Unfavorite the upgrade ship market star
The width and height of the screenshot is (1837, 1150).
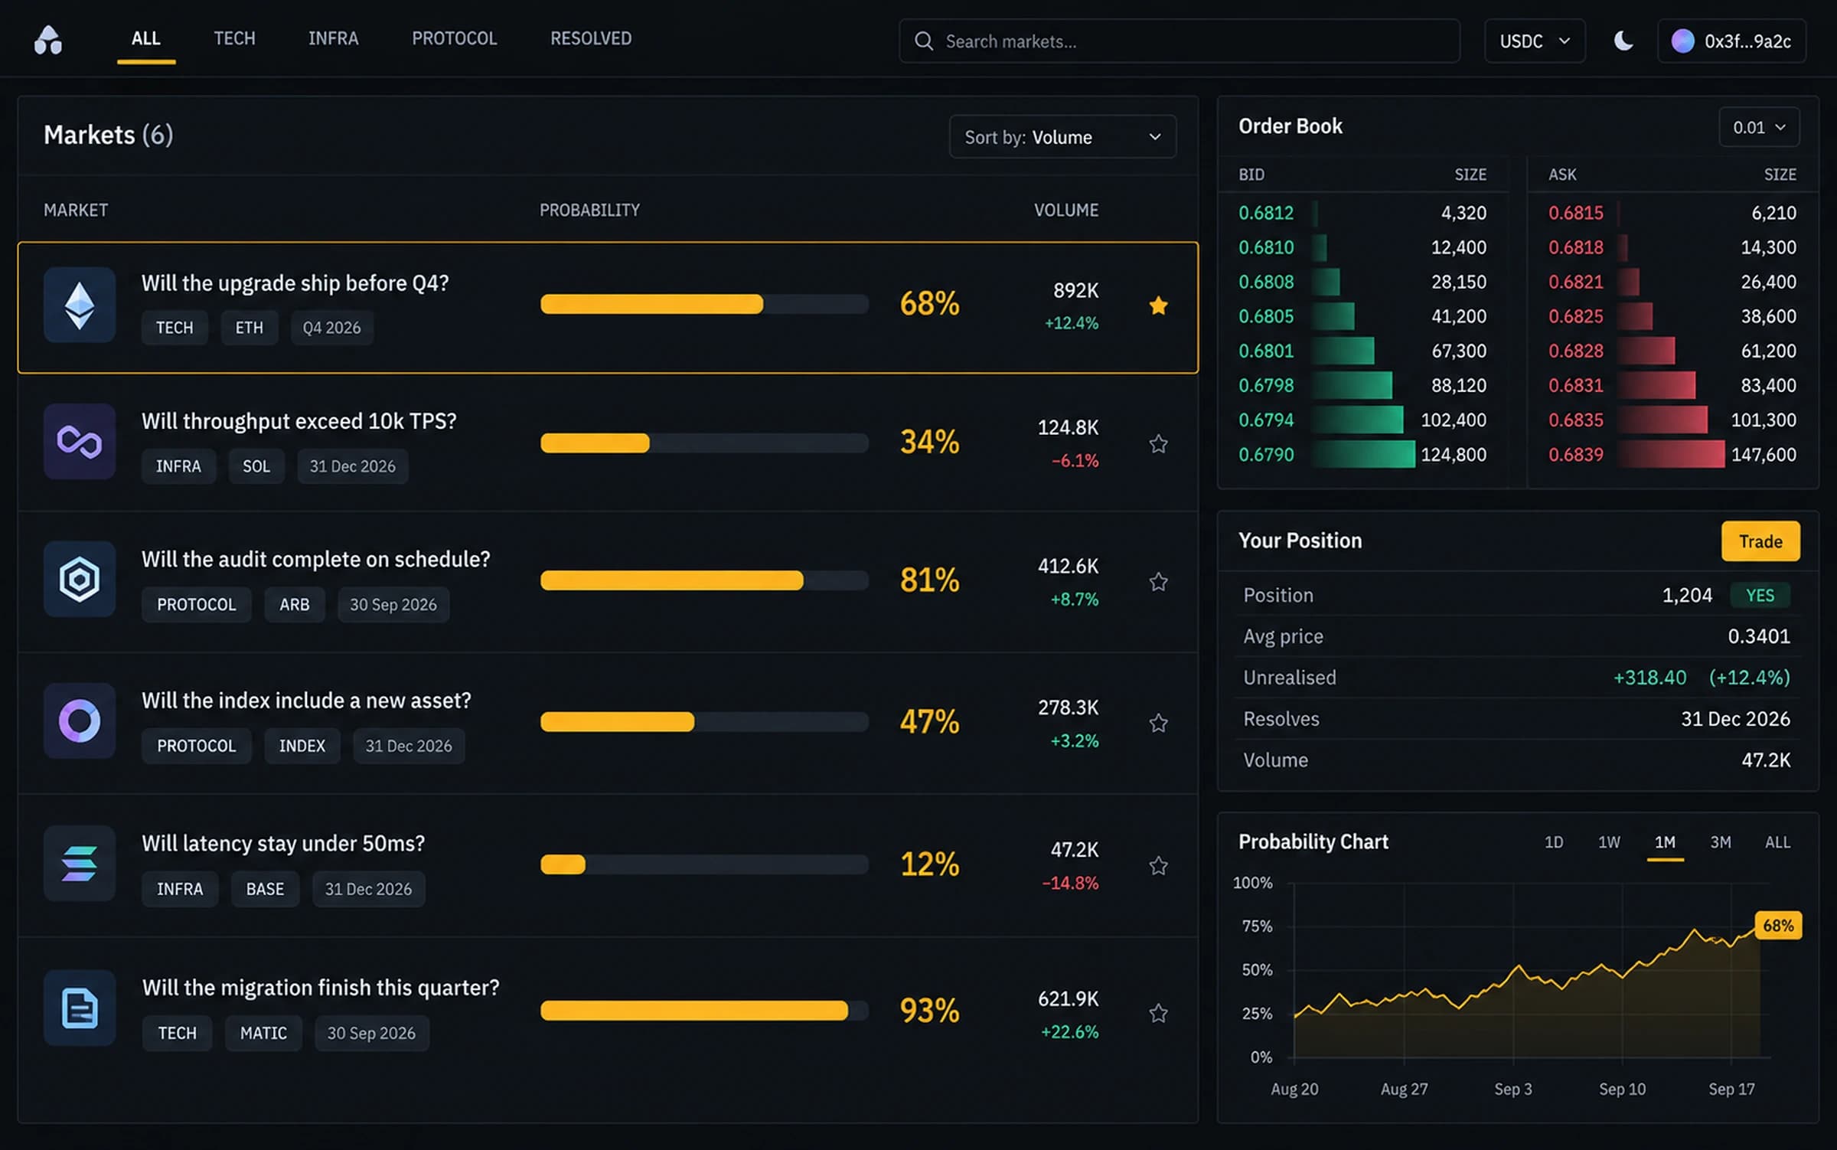point(1158,305)
